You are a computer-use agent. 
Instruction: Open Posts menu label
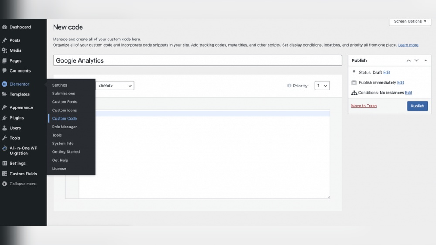pyautogui.click(x=15, y=40)
